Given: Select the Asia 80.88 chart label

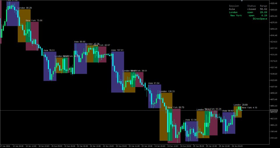Looking at the screenshot, I should point(80,42).
